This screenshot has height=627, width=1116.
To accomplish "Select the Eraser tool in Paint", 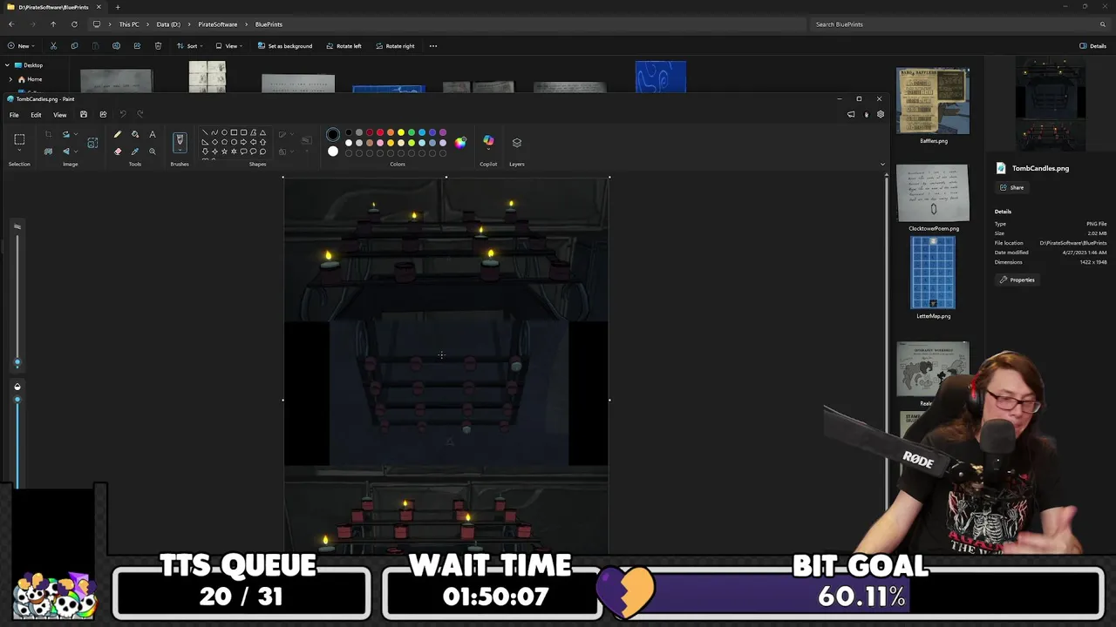I will click(118, 152).
